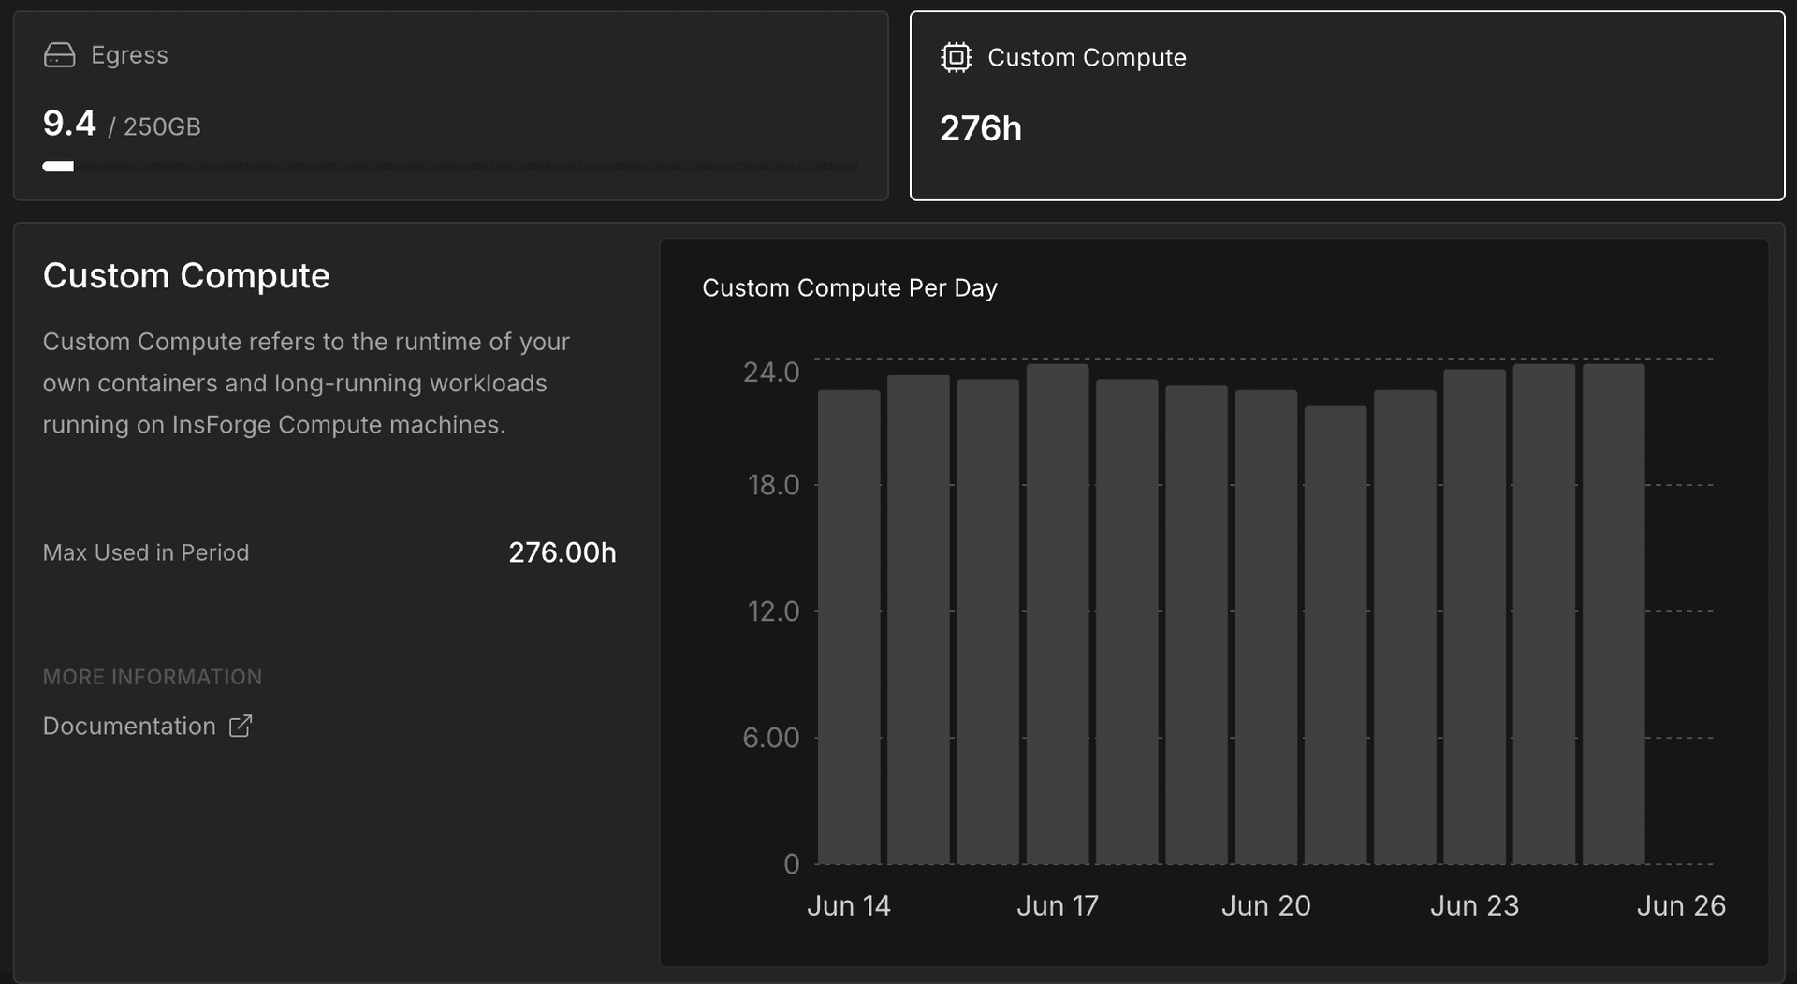Select the Jun 20 bar in chart

[x=1266, y=627]
